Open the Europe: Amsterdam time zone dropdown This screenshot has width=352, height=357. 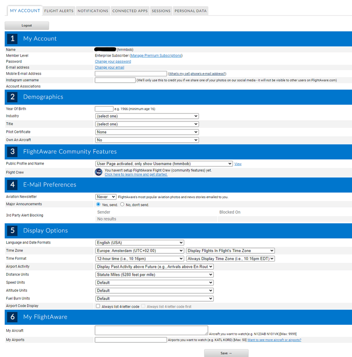(x=140, y=251)
